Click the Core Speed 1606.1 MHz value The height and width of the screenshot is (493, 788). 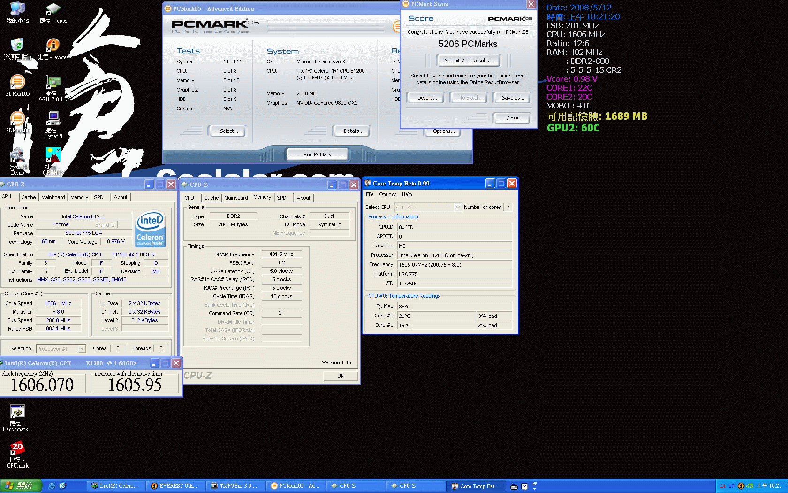pos(58,303)
